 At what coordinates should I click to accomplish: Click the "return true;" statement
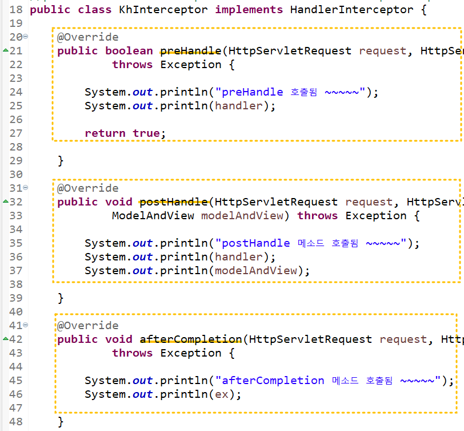(x=125, y=133)
